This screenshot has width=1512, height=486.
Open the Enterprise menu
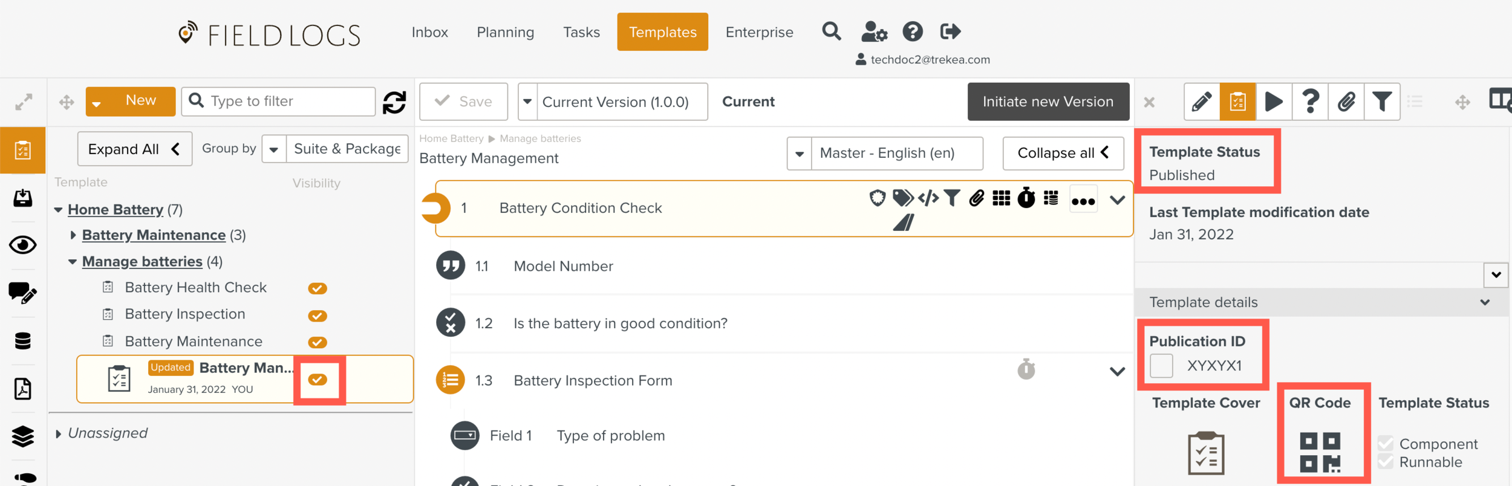point(759,32)
